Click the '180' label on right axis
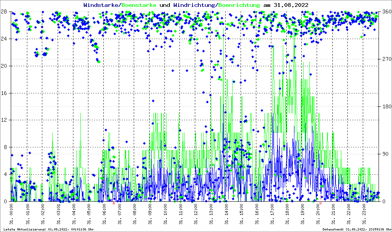The image size is (392, 232). [387, 106]
